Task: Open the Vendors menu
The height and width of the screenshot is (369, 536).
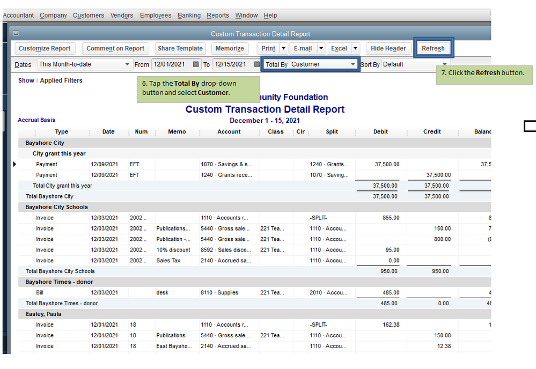Action: click(122, 16)
